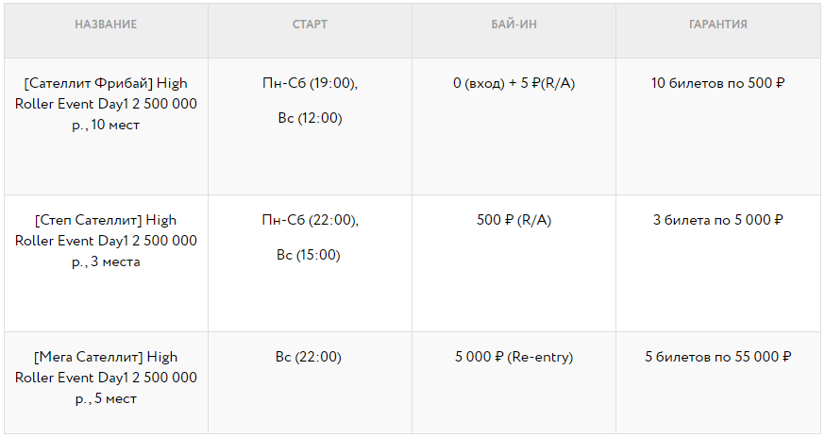
Task: Click the '10 билетов по 500 ₽' guarantee
Action: [x=718, y=83]
